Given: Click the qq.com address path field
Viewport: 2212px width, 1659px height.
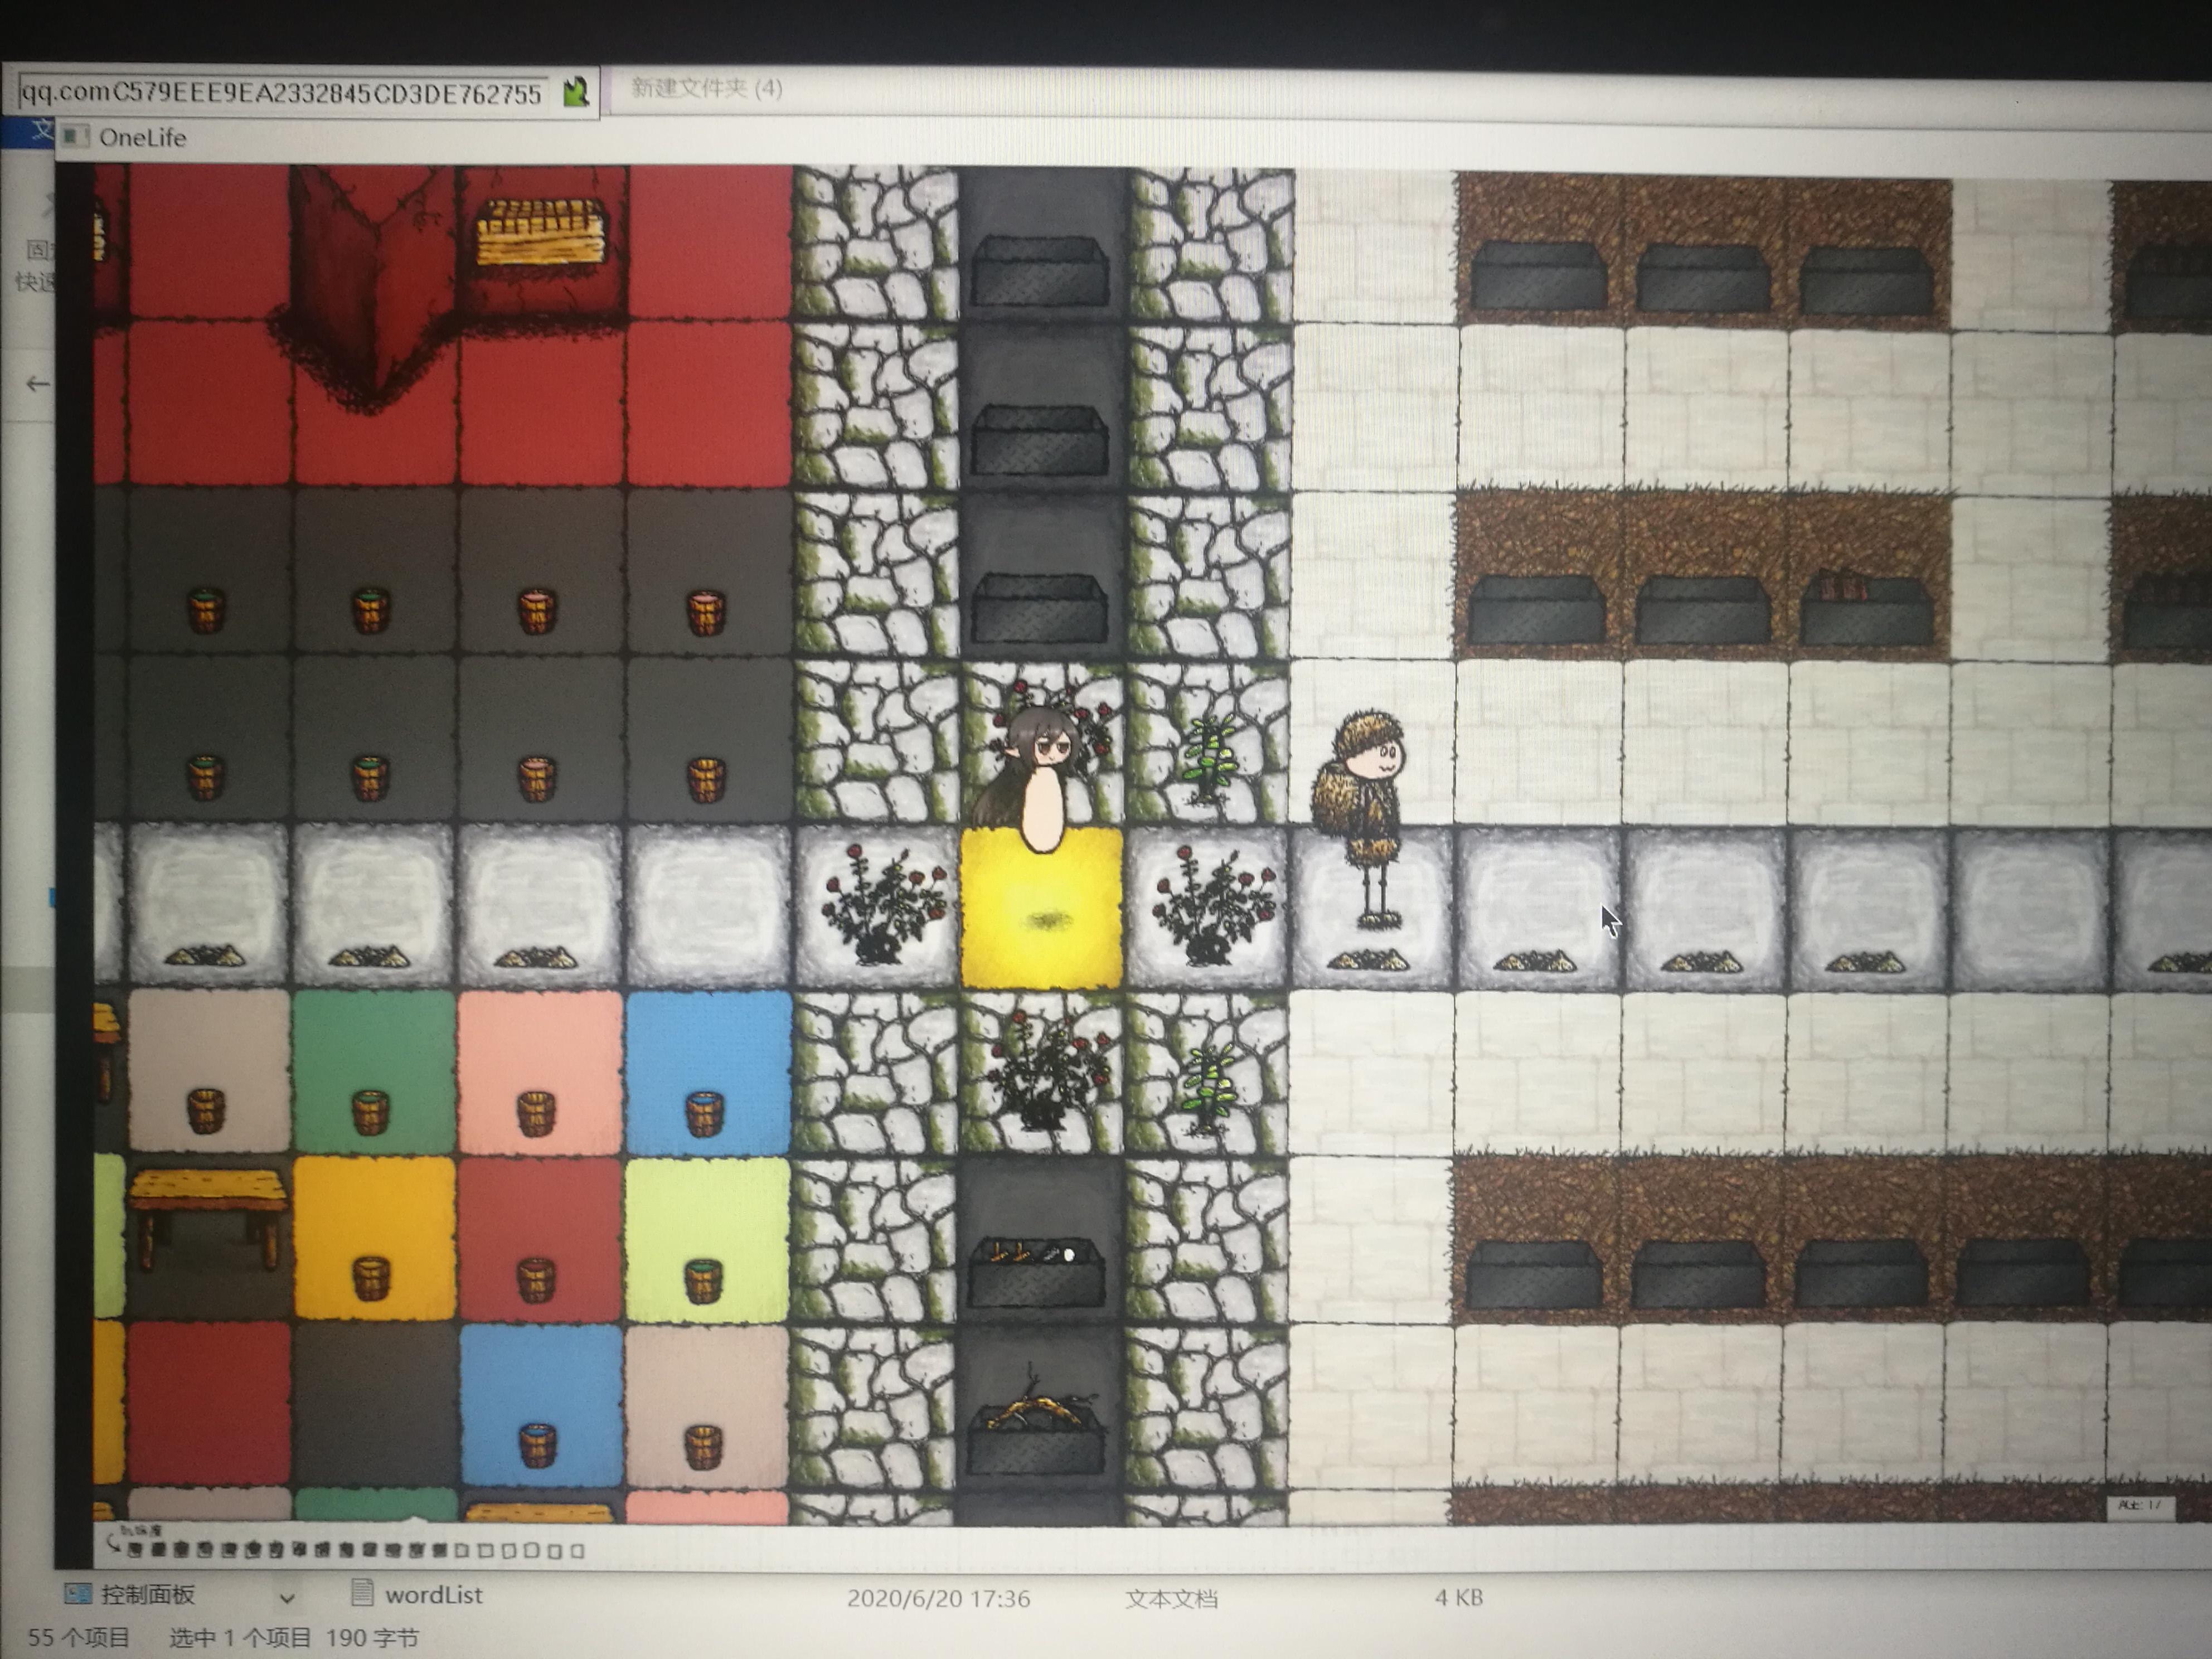Looking at the screenshot, I should pyautogui.click(x=282, y=94).
